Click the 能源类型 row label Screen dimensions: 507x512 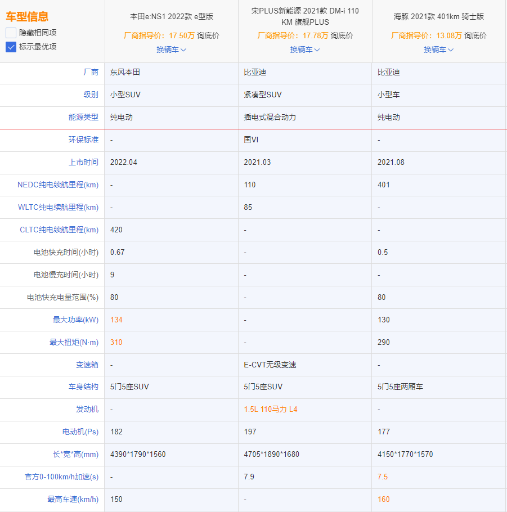tap(83, 117)
